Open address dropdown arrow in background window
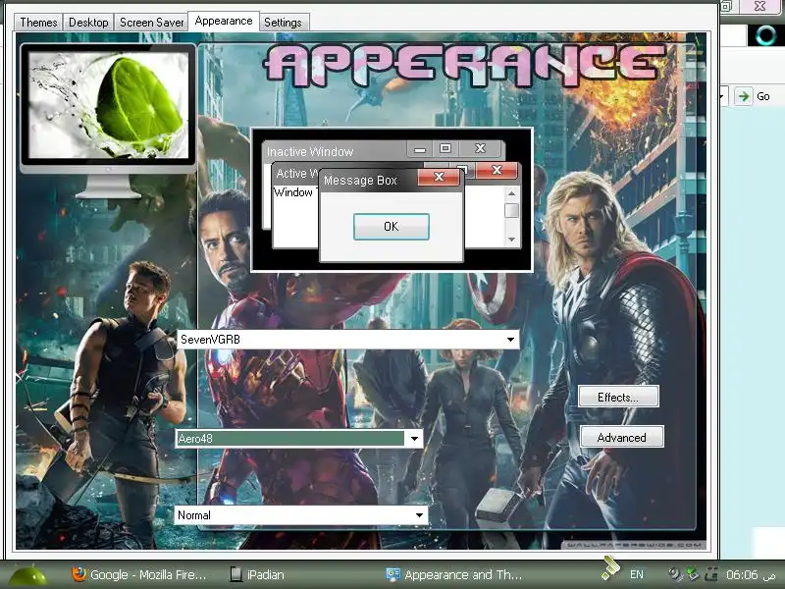The width and height of the screenshot is (785, 589). click(723, 96)
